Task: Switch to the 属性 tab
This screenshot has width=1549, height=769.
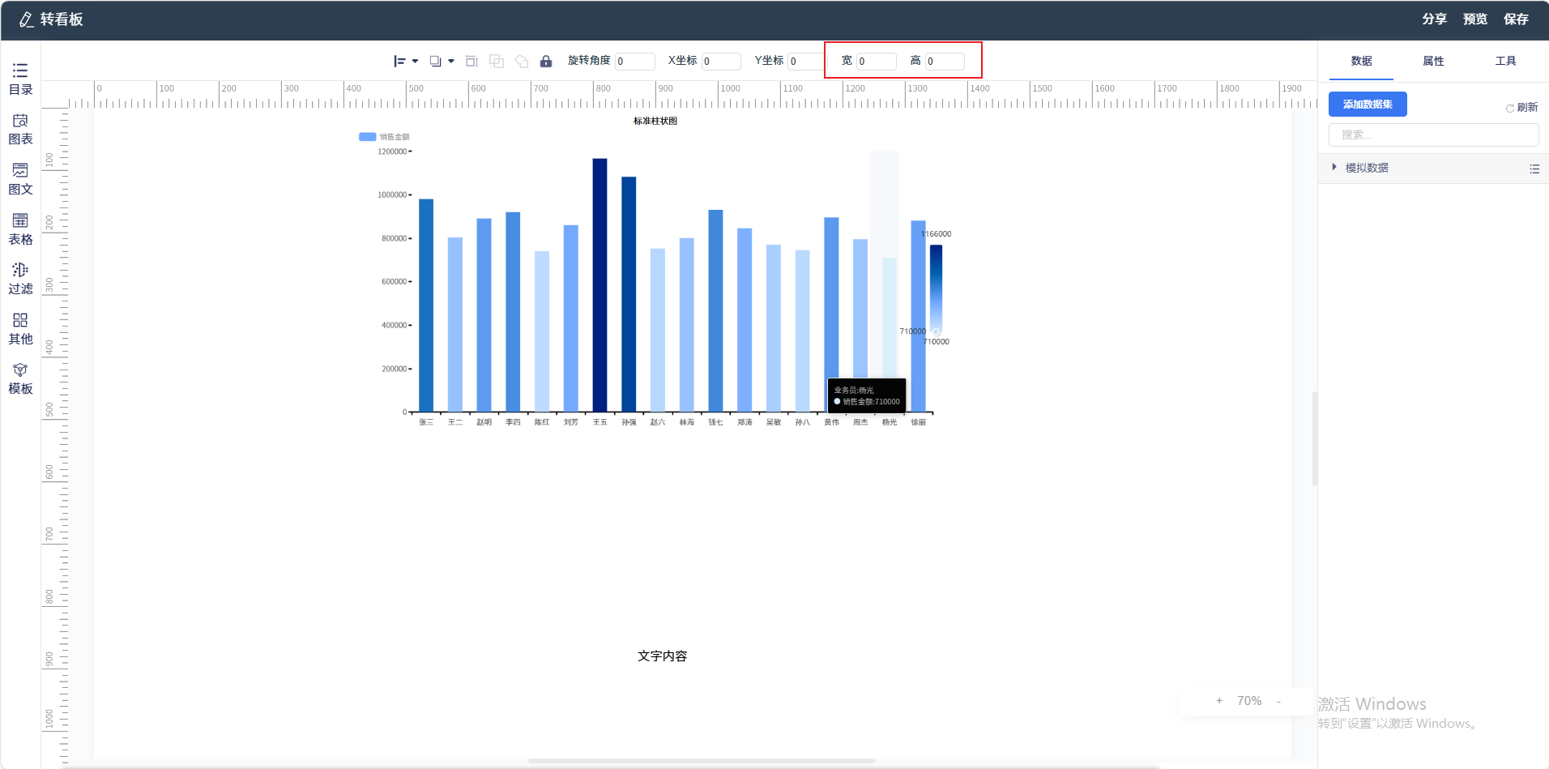Action: (1433, 61)
